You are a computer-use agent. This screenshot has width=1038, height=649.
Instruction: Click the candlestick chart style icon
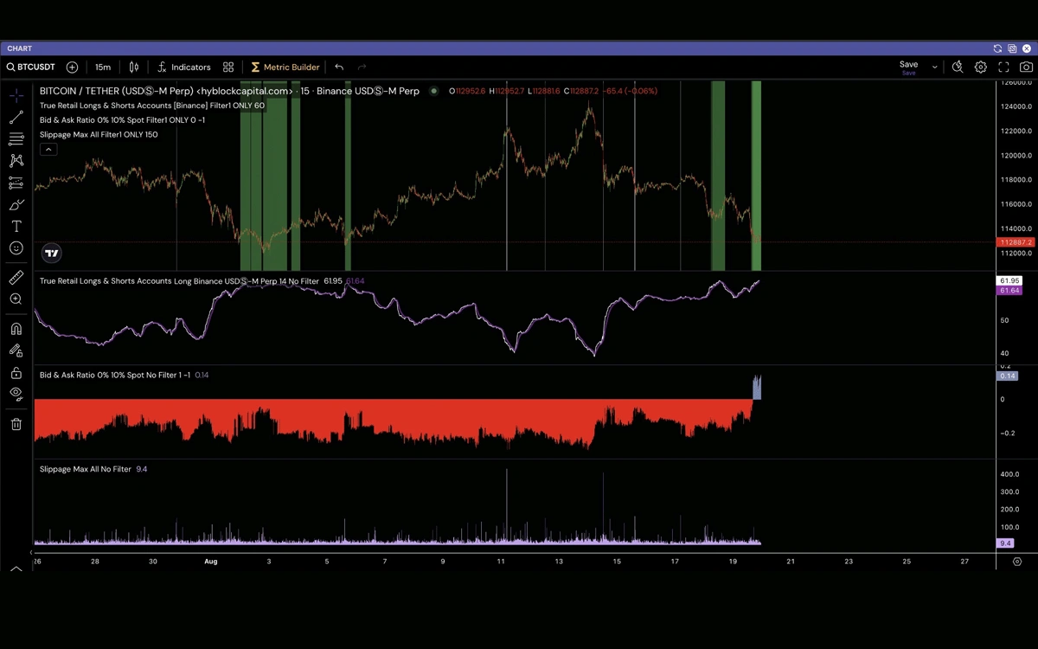[x=134, y=67]
